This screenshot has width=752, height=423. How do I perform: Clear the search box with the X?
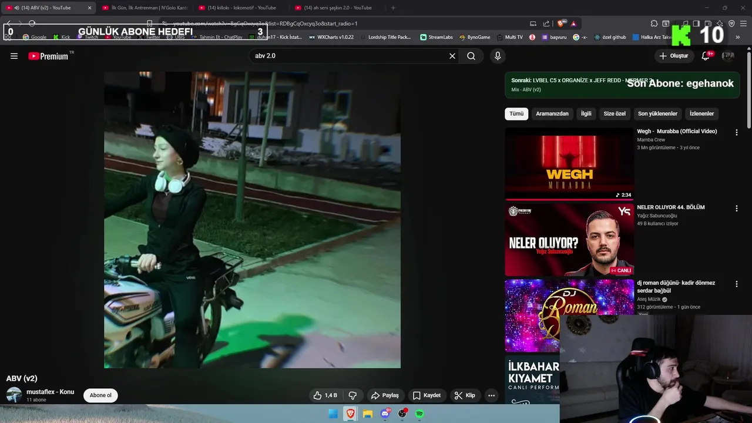[452, 56]
